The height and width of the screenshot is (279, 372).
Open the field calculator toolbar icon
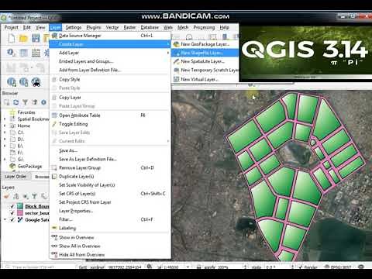[36, 53]
